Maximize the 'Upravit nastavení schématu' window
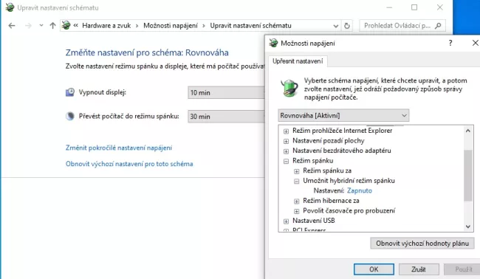 (414, 7)
